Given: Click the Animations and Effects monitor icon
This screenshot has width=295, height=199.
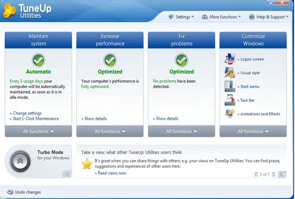Looking at the screenshot, I should [230, 114].
